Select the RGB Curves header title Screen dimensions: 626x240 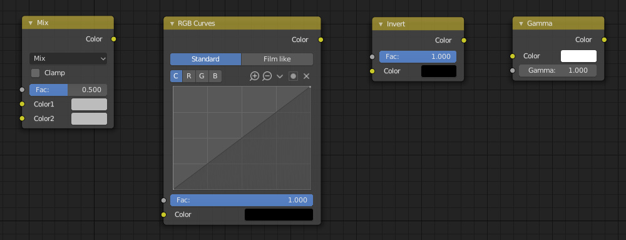pyautogui.click(x=197, y=24)
